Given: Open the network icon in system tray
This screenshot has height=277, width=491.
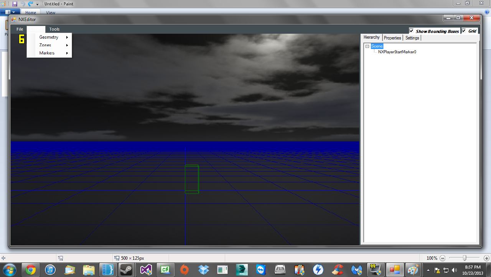Looking at the screenshot, I should click(x=446, y=270).
